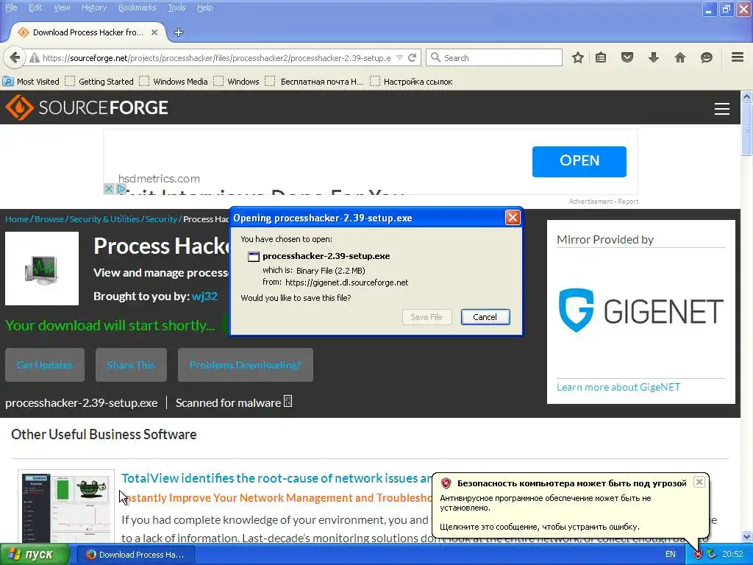Open the bookmarks list icon
The height and width of the screenshot is (565, 753).
[x=601, y=57]
